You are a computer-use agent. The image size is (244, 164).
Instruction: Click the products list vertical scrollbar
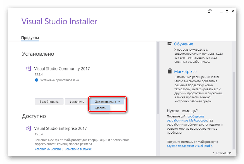point(158,78)
